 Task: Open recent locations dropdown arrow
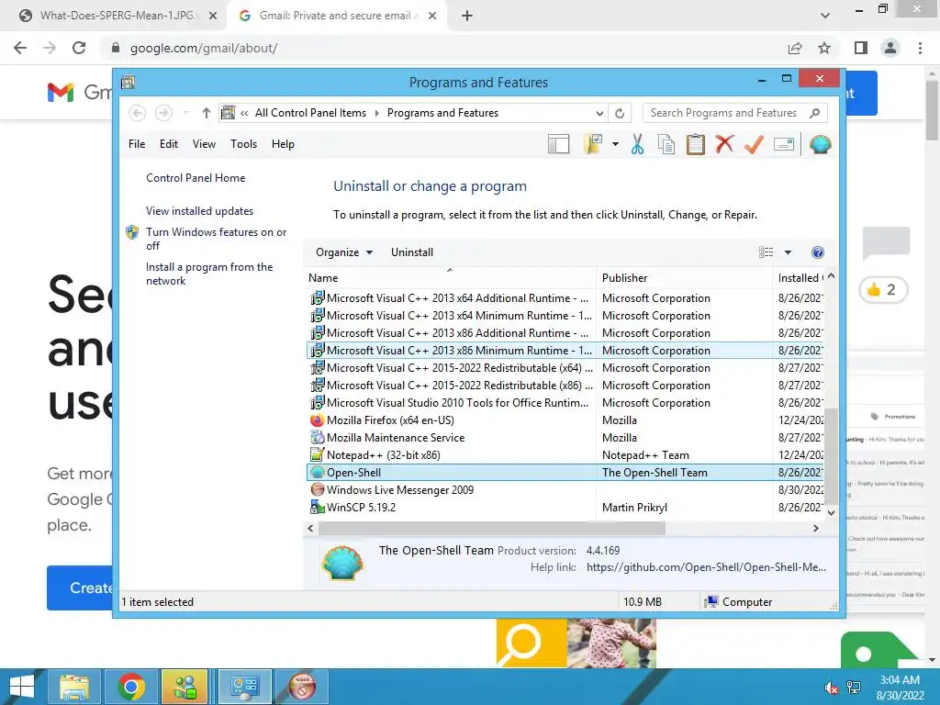(185, 113)
